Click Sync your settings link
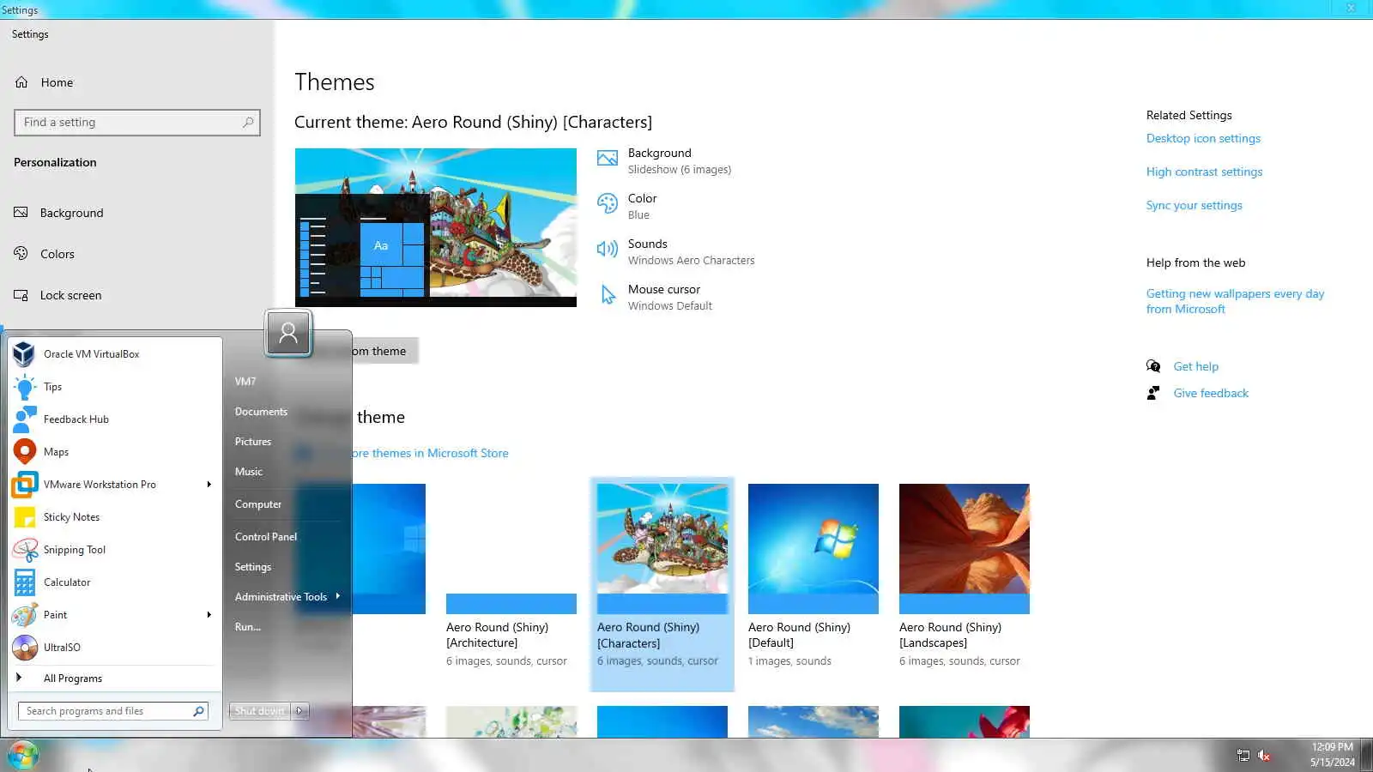Viewport: 1373px width, 772px height. 1194,205
